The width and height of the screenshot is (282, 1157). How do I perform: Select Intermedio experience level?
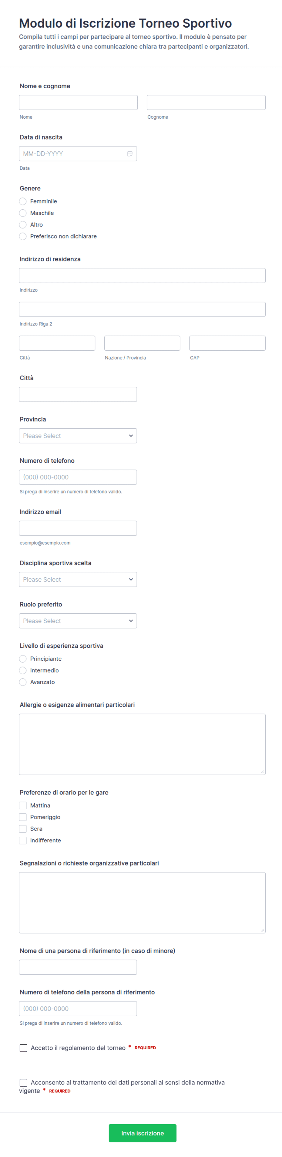pyautogui.click(x=23, y=670)
